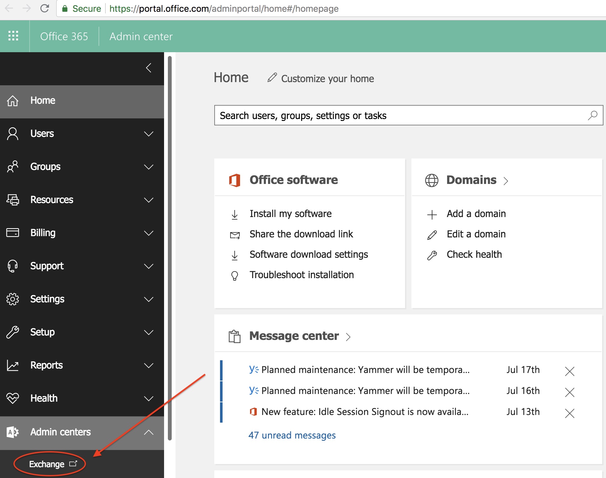Click the Admin center header title
The width and height of the screenshot is (606, 478).
(x=141, y=36)
